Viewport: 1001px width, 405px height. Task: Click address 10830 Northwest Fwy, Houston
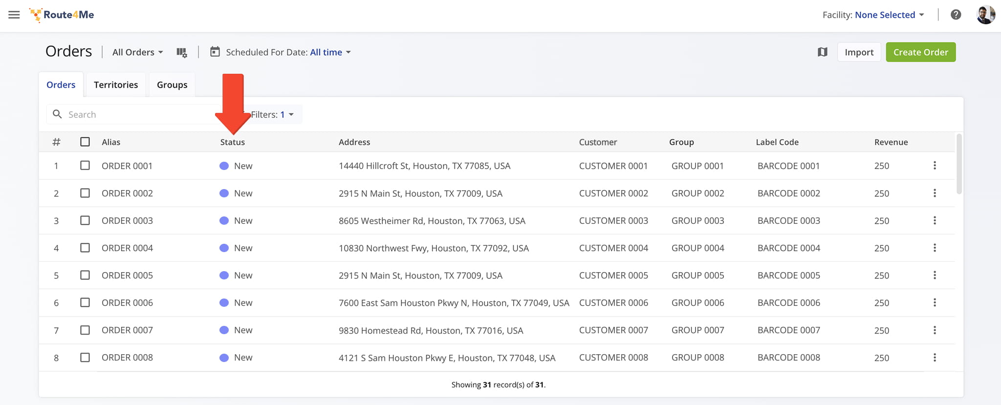[434, 248]
